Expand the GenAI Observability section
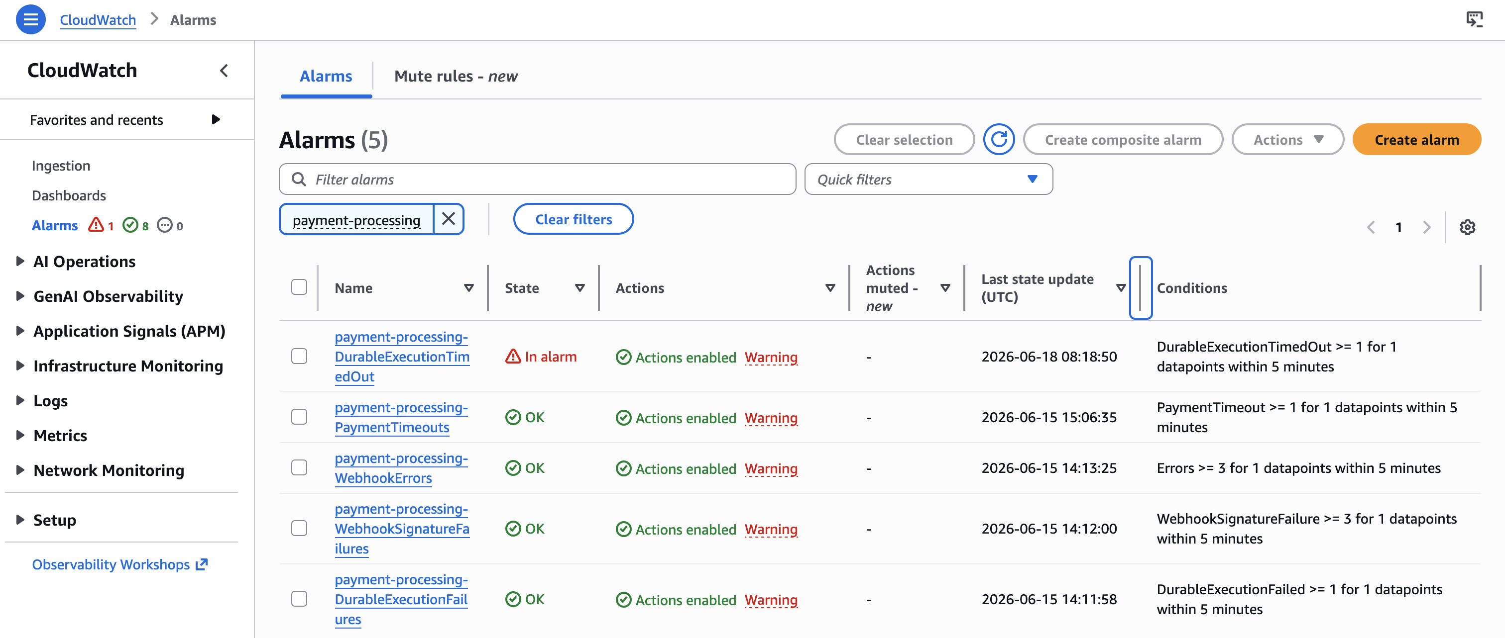Screen dimensions: 1505x638 point(20,296)
